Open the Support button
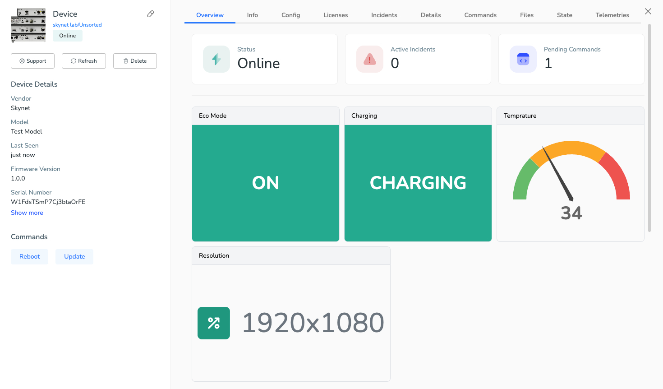This screenshot has width=663, height=389. click(x=32, y=61)
